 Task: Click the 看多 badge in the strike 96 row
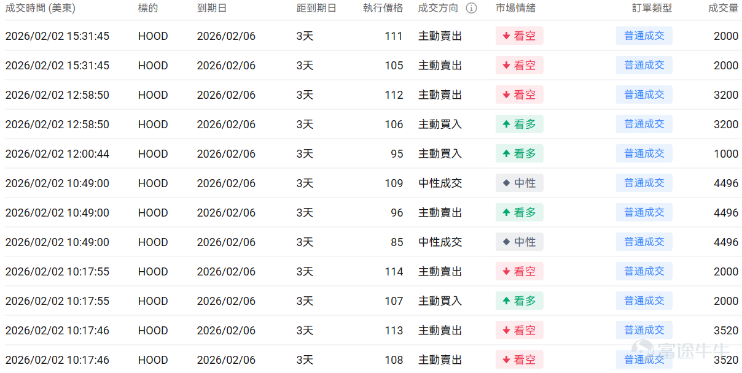click(520, 212)
